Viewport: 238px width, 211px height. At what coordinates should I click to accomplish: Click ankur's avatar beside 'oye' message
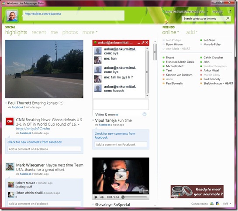click(x=97, y=51)
